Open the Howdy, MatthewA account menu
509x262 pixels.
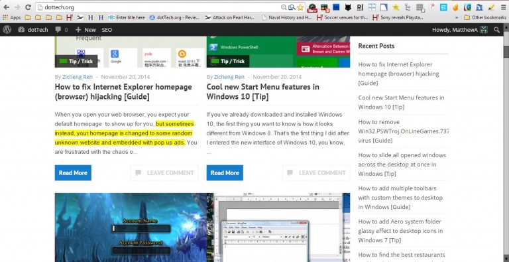pos(460,30)
